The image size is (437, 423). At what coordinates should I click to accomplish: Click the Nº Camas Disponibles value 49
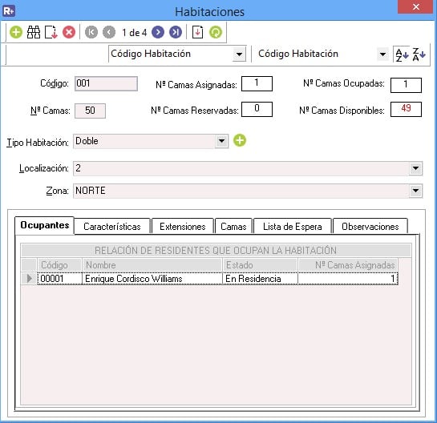(x=406, y=109)
